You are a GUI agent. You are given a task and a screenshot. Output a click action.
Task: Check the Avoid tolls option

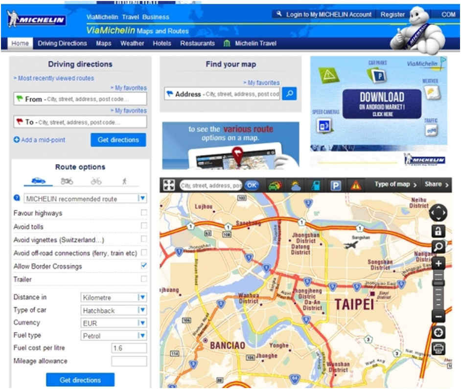(144, 225)
